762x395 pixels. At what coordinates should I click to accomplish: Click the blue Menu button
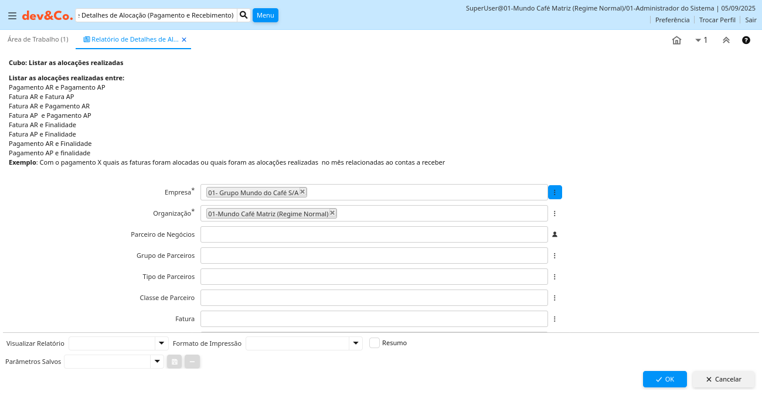click(265, 15)
